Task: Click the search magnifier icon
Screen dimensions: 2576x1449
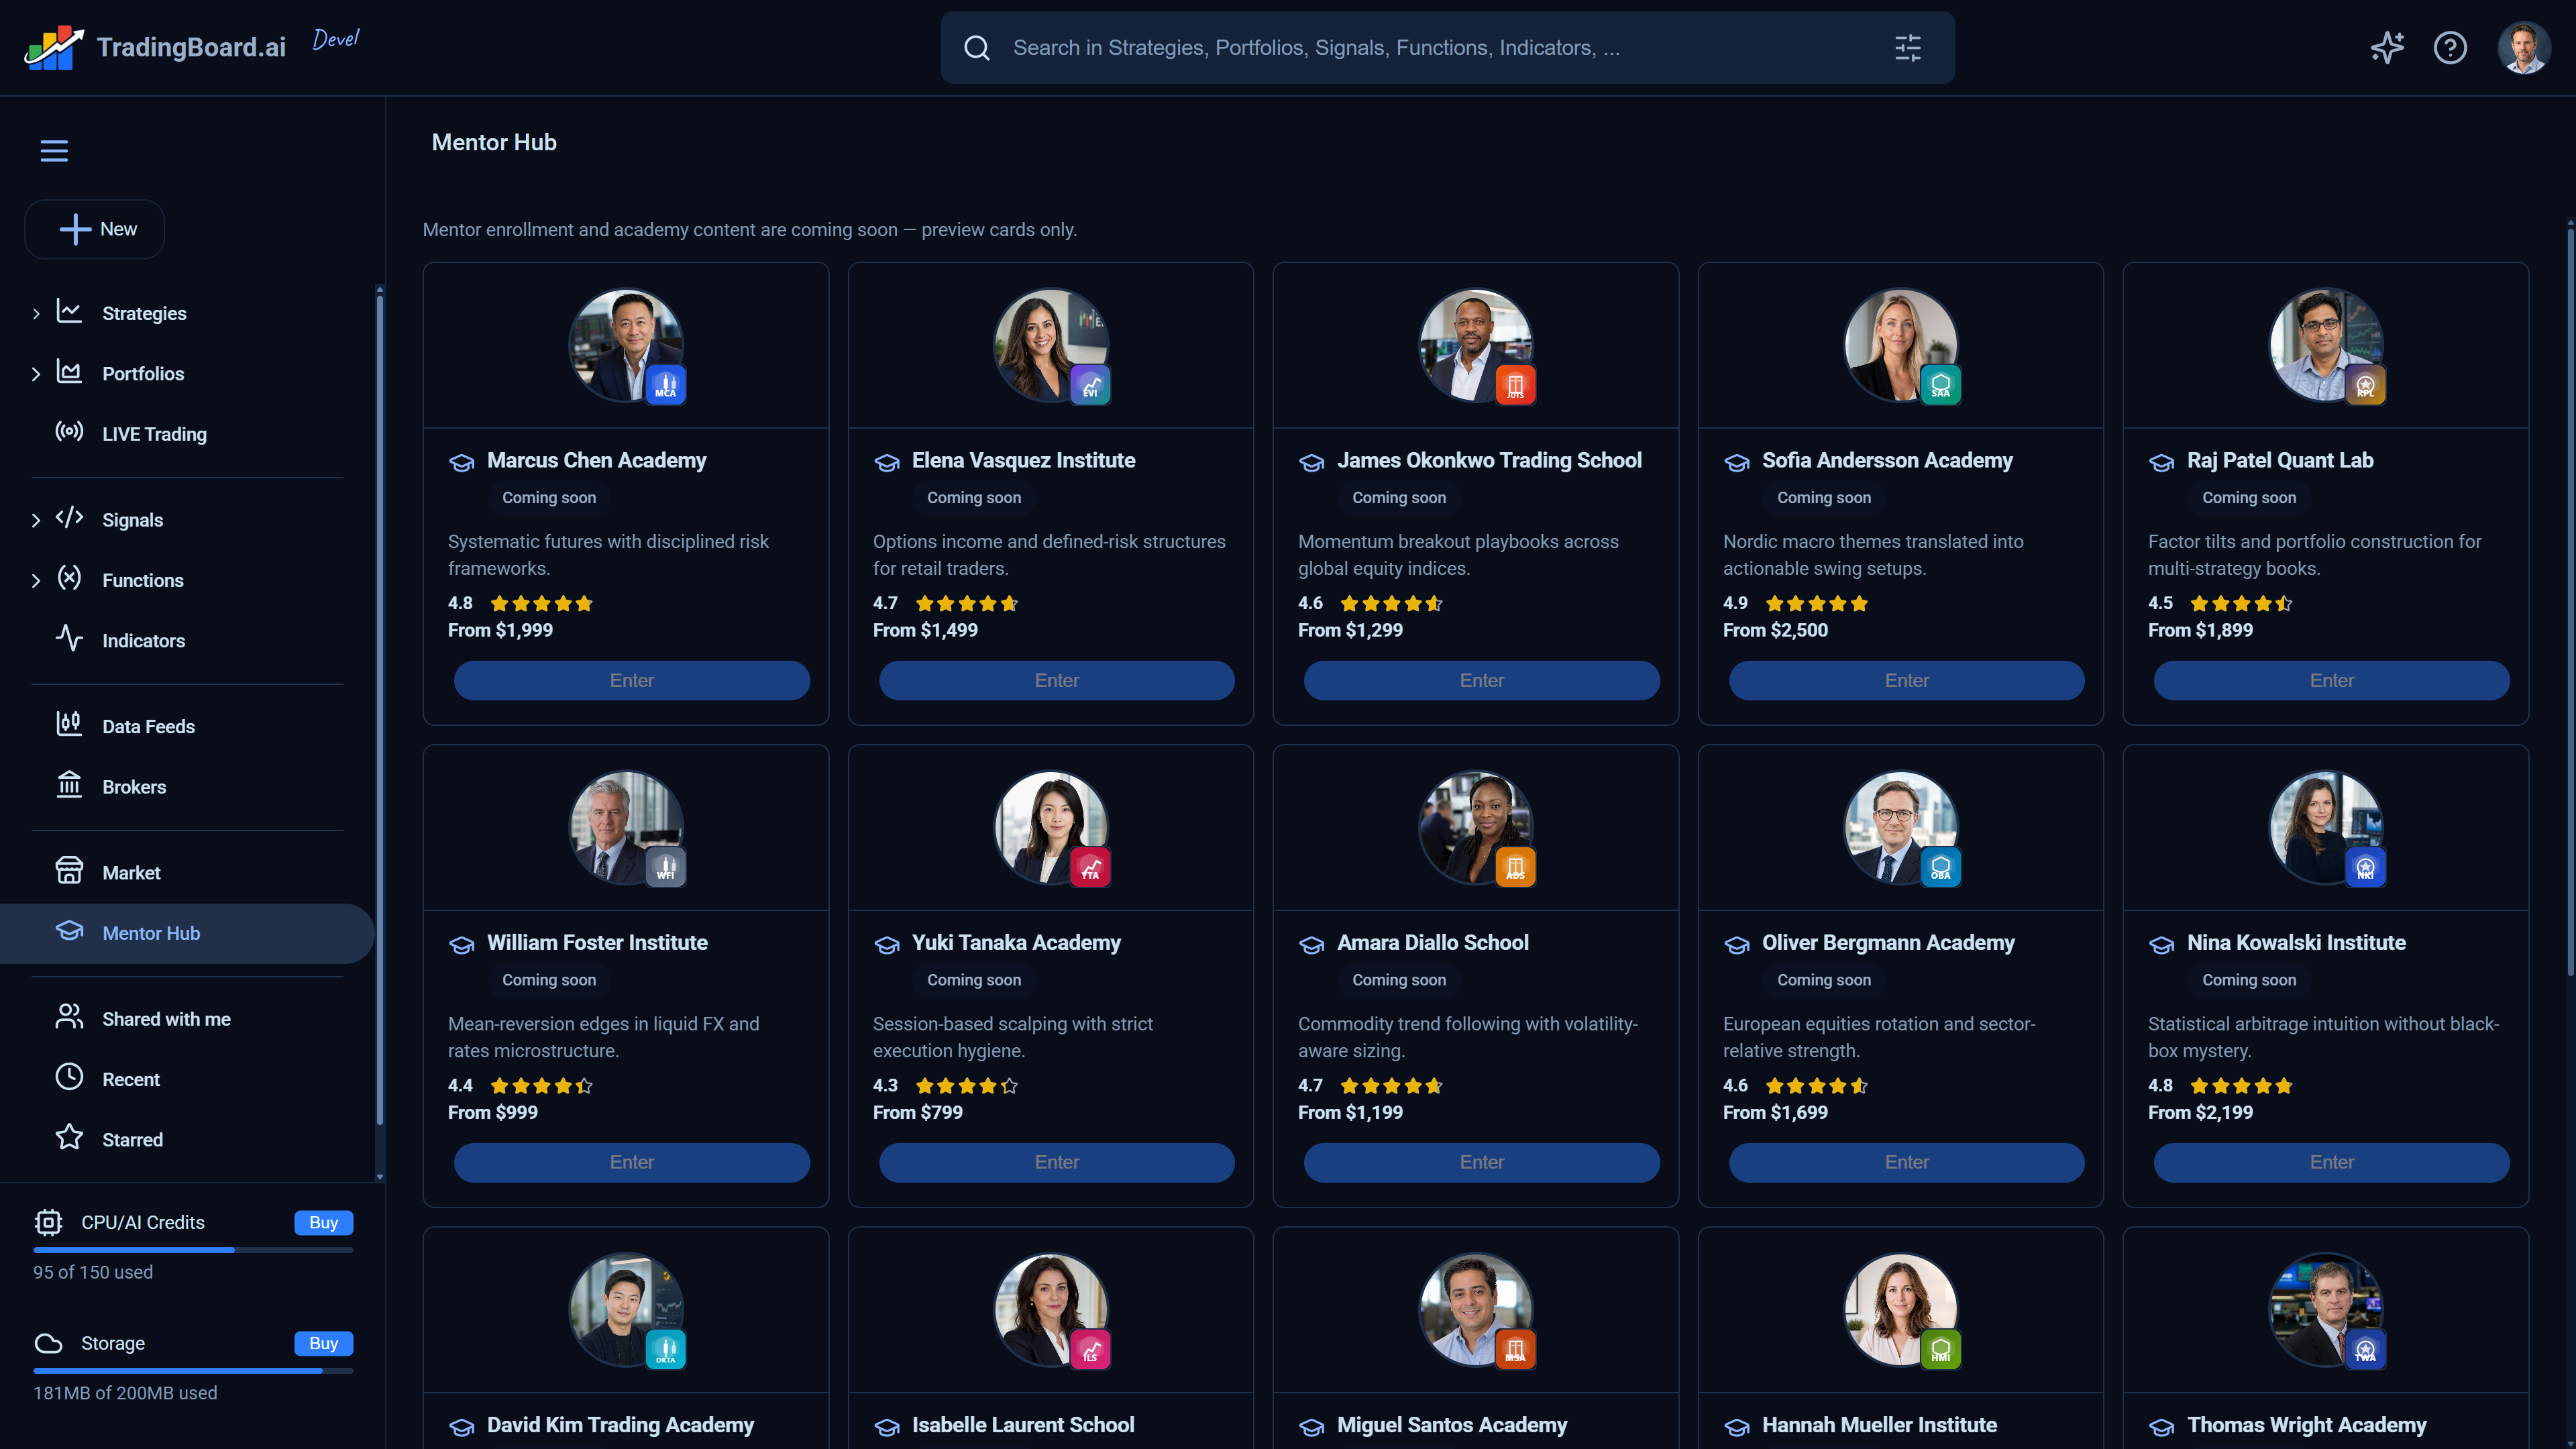Action: coord(977,48)
